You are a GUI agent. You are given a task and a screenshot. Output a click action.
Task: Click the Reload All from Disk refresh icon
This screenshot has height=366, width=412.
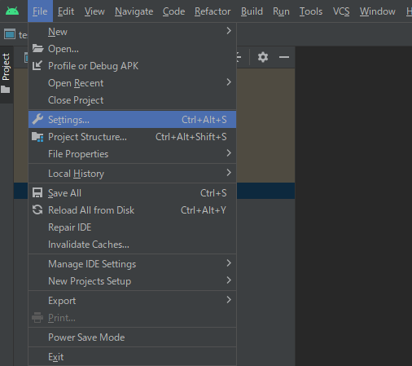click(37, 209)
